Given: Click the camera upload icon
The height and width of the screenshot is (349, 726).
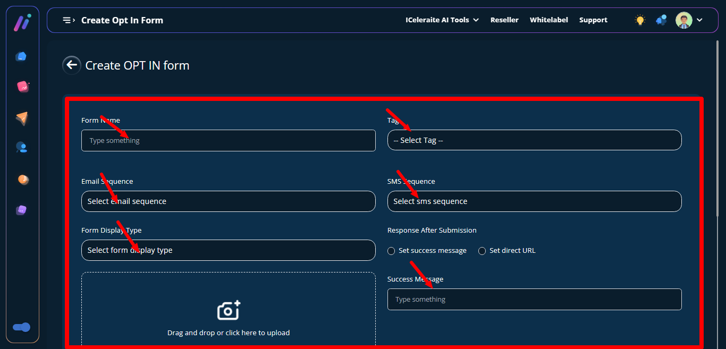Looking at the screenshot, I should 229,310.
